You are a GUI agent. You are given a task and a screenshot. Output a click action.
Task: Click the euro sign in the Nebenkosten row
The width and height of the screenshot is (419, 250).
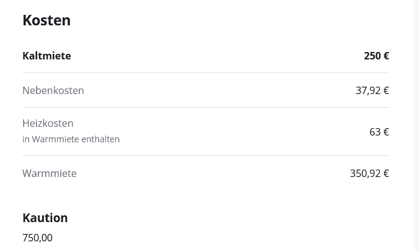point(386,90)
